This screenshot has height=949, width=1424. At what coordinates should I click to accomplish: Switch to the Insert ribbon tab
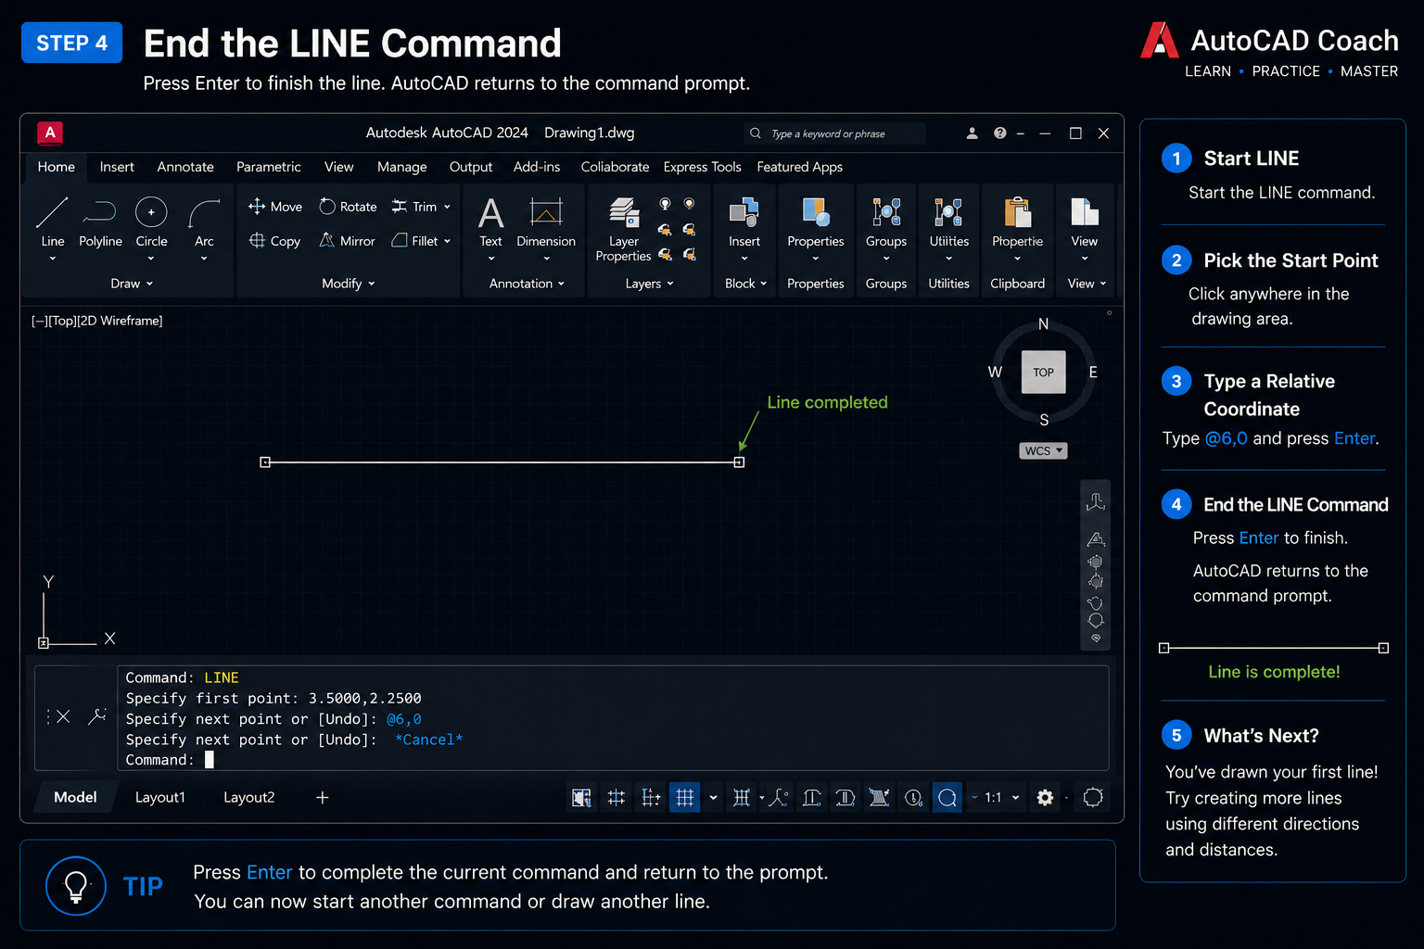tap(117, 167)
